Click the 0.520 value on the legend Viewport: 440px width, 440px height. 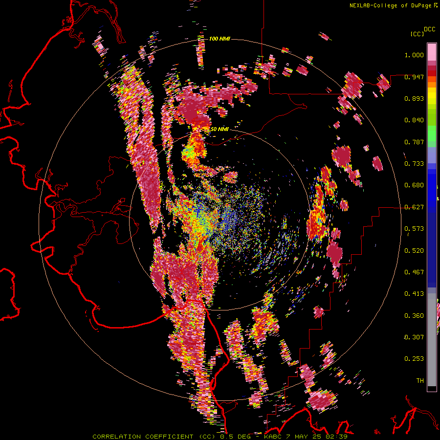click(x=414, y=251)
